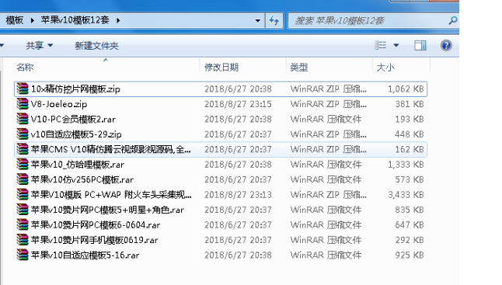The width and height of the screenshot is (502, 285).
Task: Click archive icon of v10自适应模板5-29.zip
Action: click(x=23, y=134)
